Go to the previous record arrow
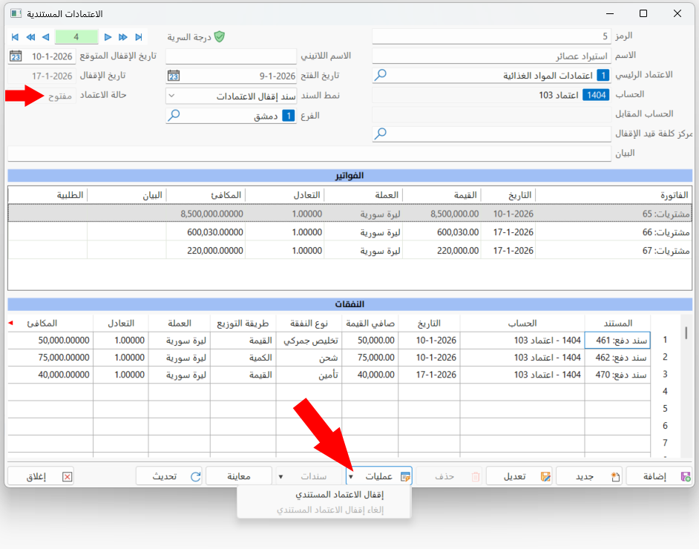Screen dimensions: 699x549 45,37
